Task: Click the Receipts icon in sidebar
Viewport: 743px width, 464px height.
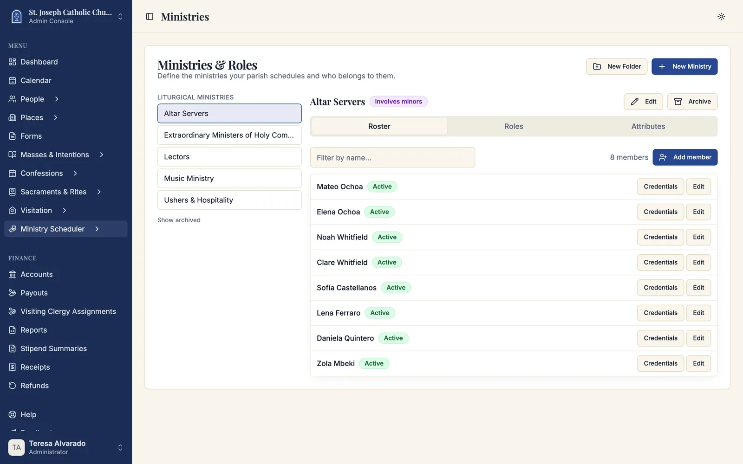Action: 13,367
